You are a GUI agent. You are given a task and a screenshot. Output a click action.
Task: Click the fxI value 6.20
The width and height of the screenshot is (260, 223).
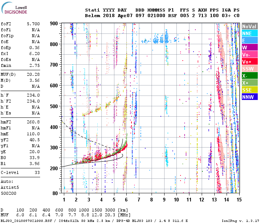pos(35,54)
